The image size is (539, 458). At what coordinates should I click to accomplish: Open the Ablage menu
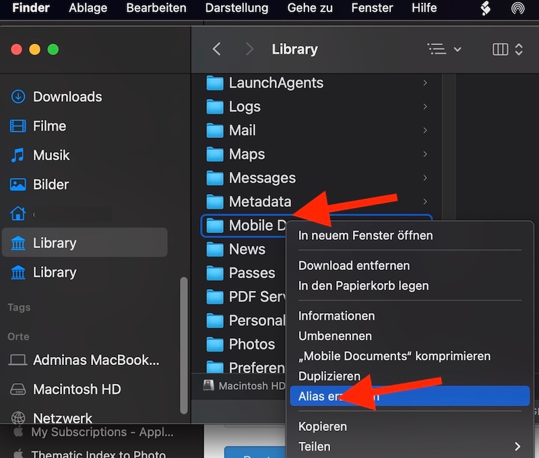pos(88,8)
